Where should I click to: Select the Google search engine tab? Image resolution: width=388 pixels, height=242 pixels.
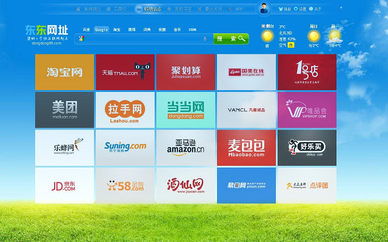(101, 30)
